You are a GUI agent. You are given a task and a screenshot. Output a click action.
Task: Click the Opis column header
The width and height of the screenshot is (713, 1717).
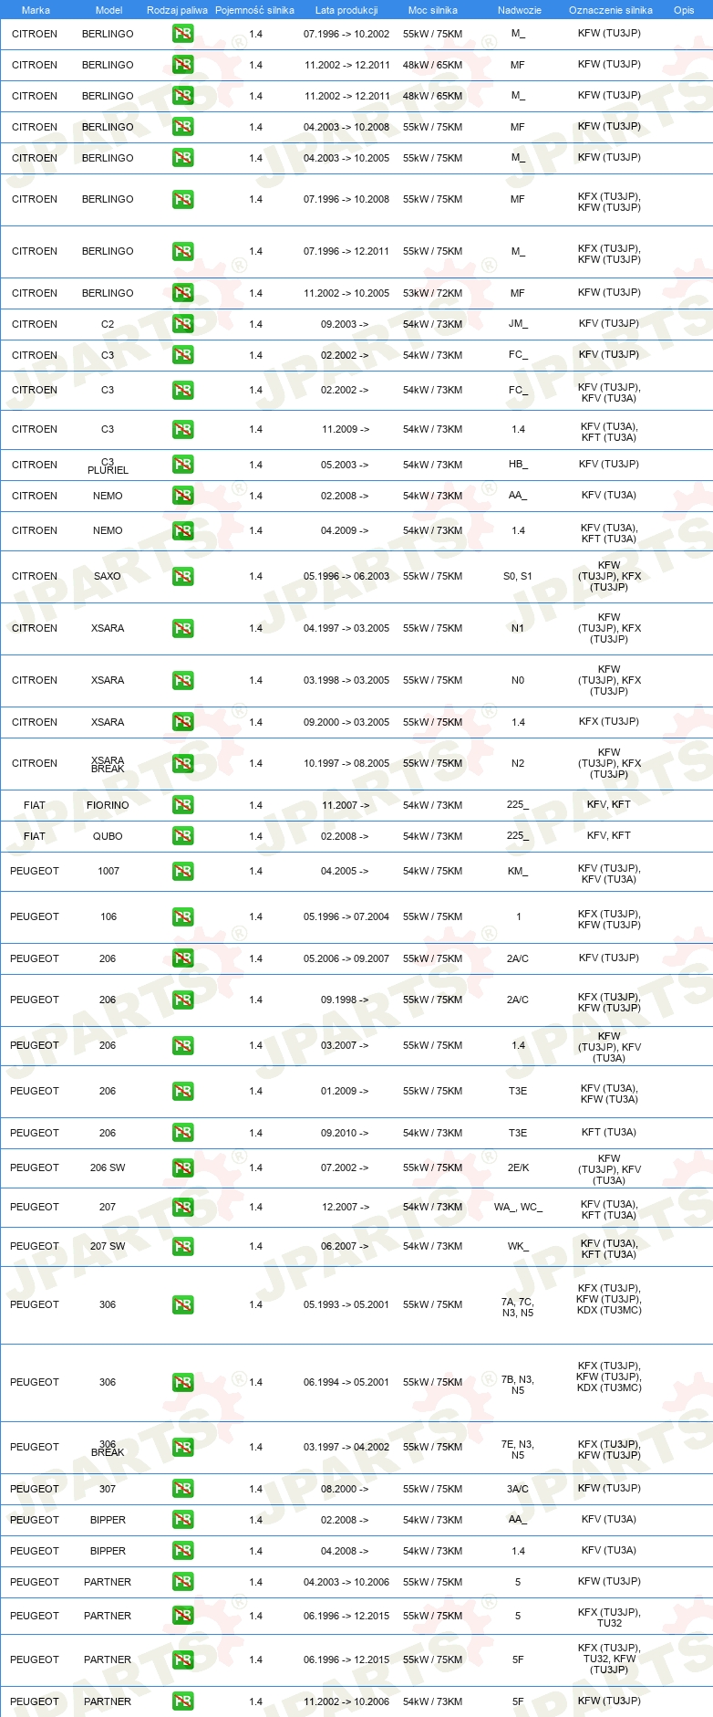[684, 10]
